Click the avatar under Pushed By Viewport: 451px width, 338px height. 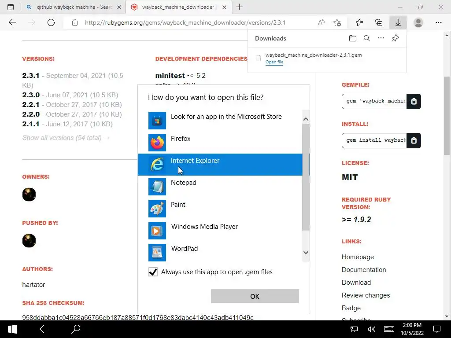[29, 241]
